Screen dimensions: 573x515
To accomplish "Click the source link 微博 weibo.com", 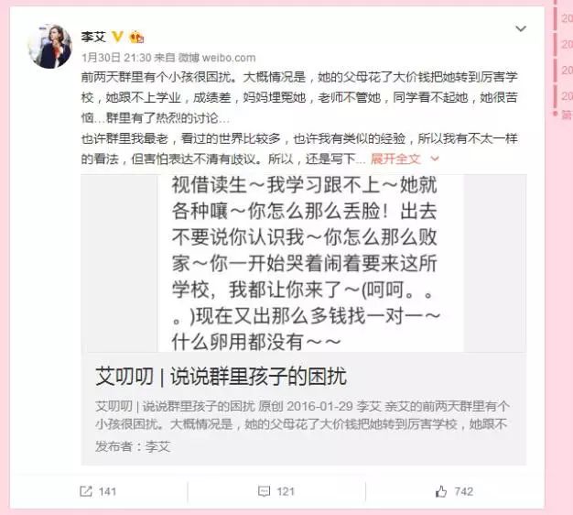I will 217,58.
